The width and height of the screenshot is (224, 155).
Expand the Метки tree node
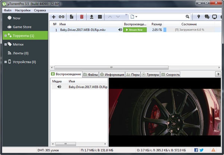coord(5,44)
